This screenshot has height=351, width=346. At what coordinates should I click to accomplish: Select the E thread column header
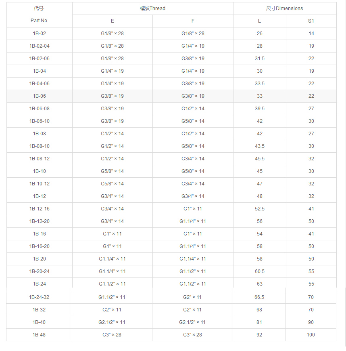coord(112,21)
